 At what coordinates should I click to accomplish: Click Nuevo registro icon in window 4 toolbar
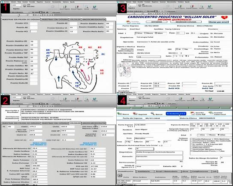180,99
